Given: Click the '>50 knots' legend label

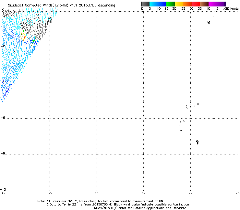Looking at the screenshot, I should click(x=231, y=9).
